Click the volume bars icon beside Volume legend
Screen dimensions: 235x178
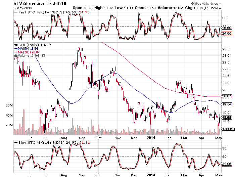pos(16,56)
